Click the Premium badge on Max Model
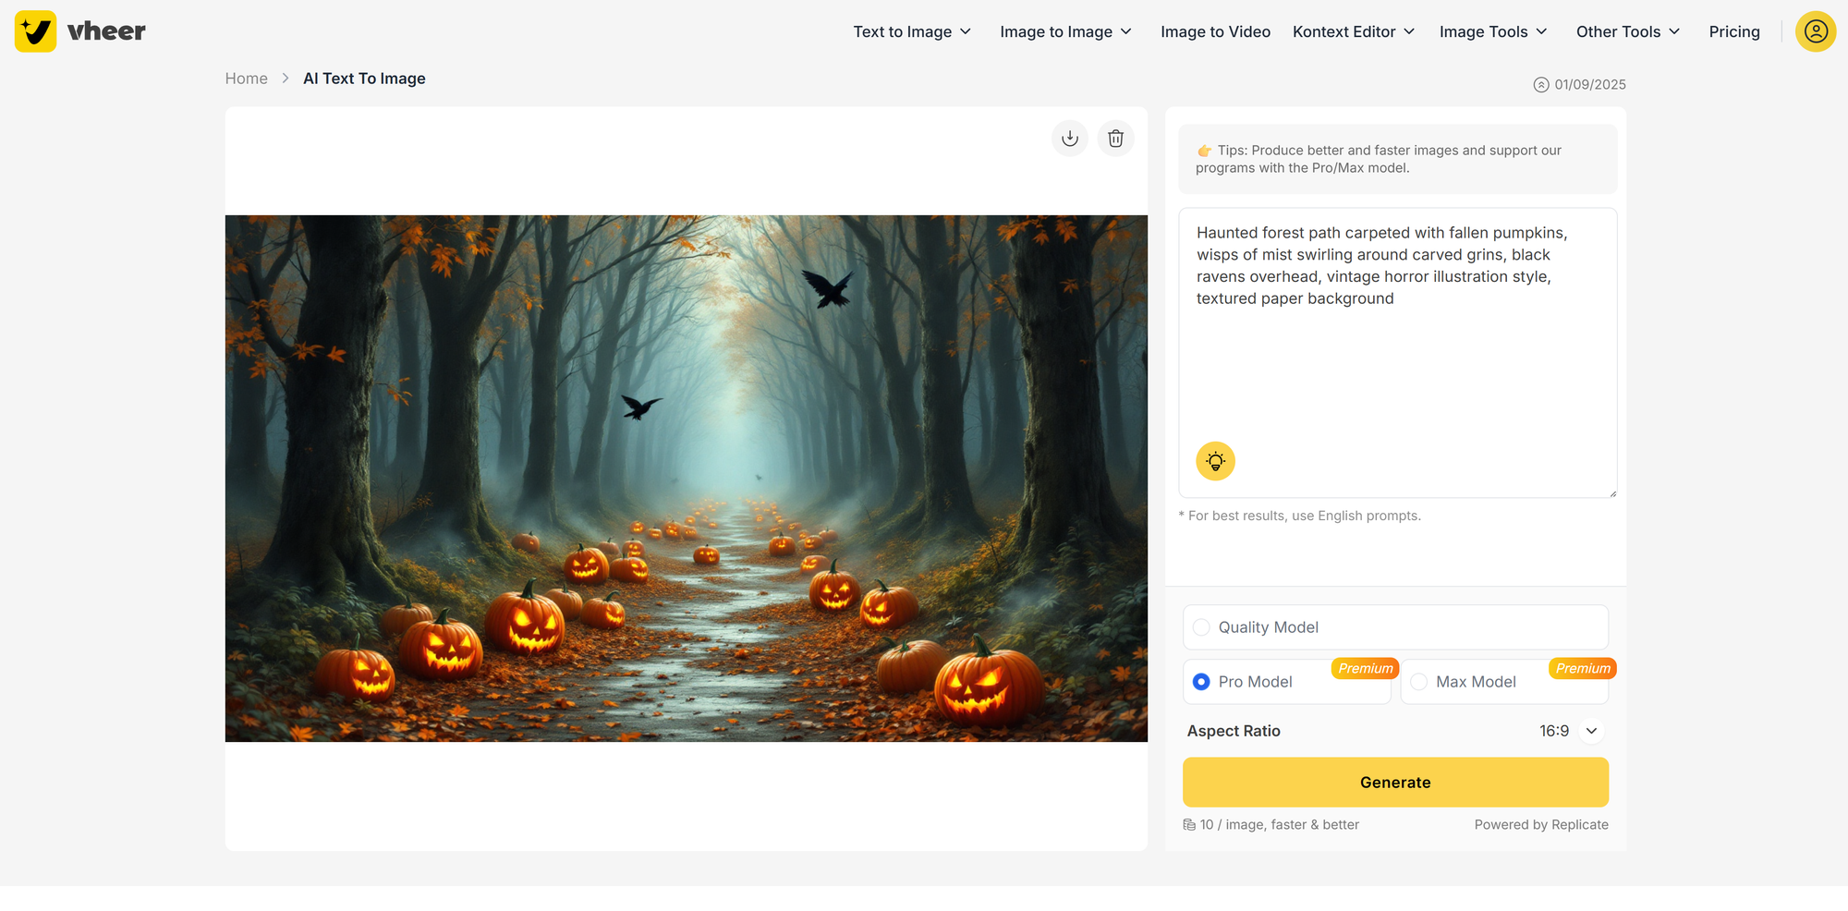 tap(1582, 668)
